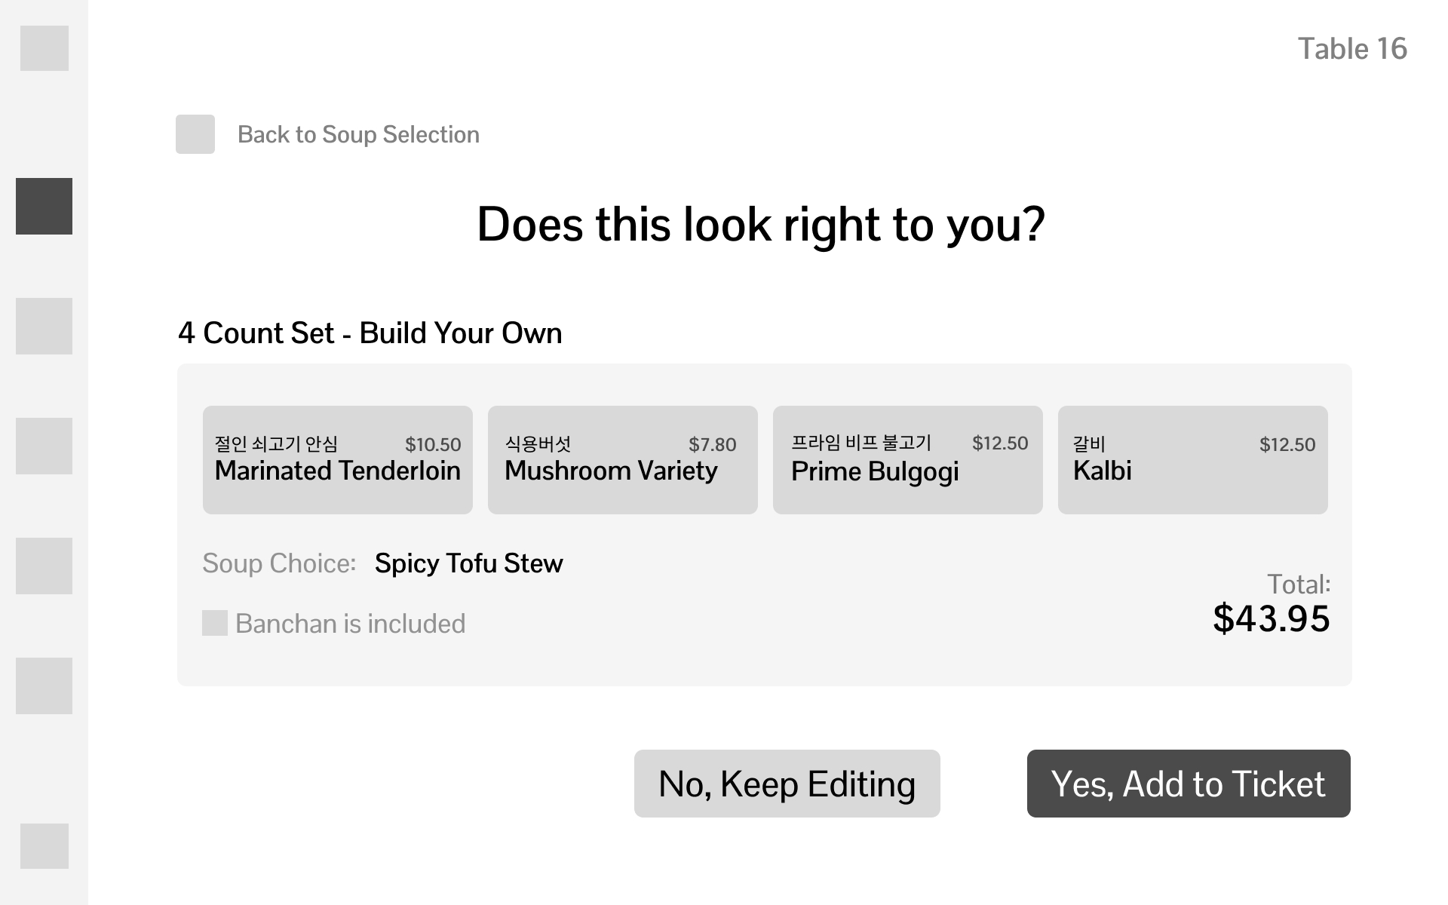The image size is (1448, 905).
Task: Click the 4 Count Set heading
Action: 370,333
